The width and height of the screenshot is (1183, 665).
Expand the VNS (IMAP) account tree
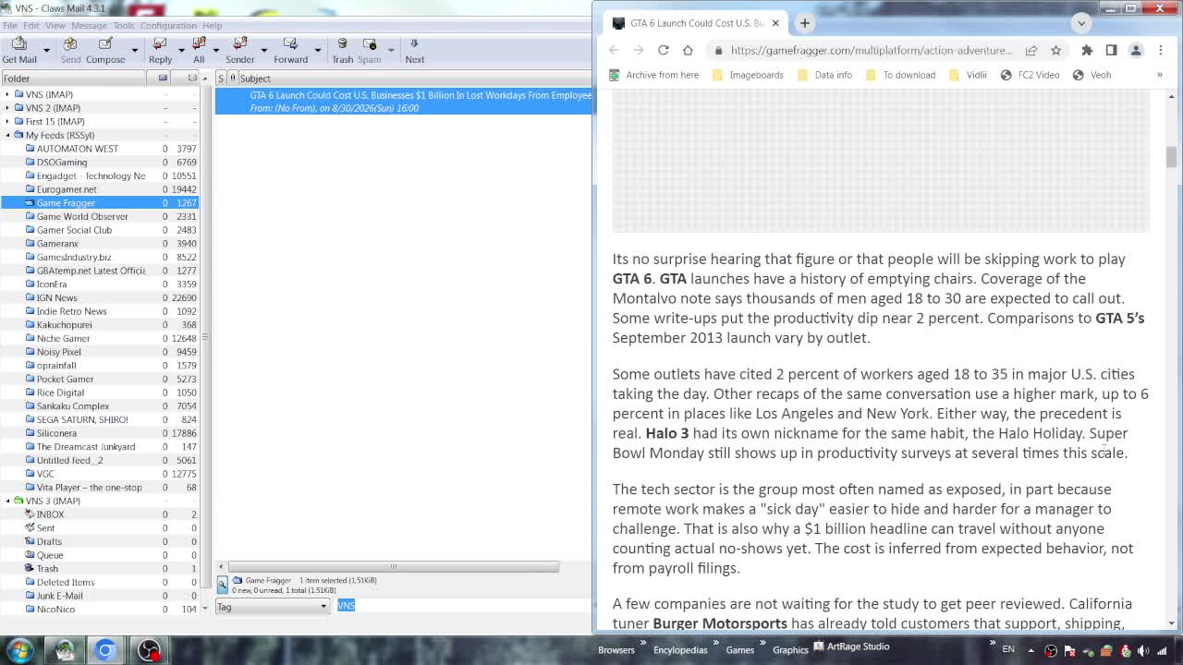[7, 94]
